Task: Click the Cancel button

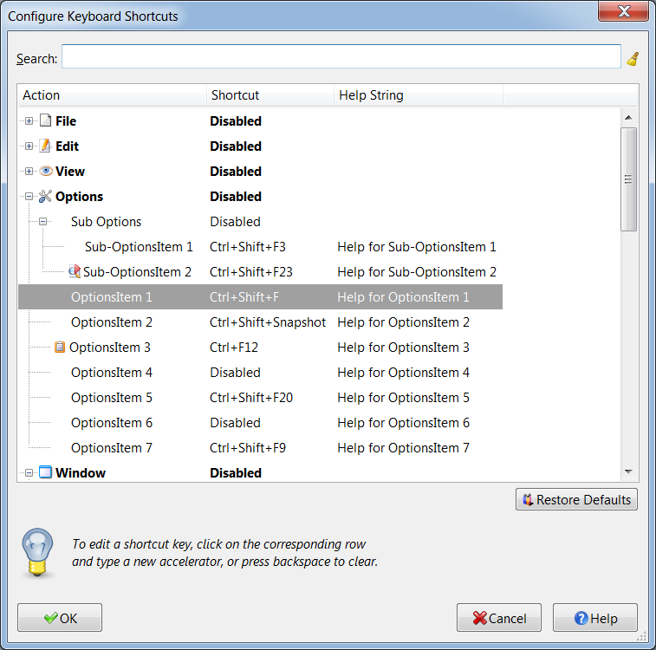Action: click(499, 618)
